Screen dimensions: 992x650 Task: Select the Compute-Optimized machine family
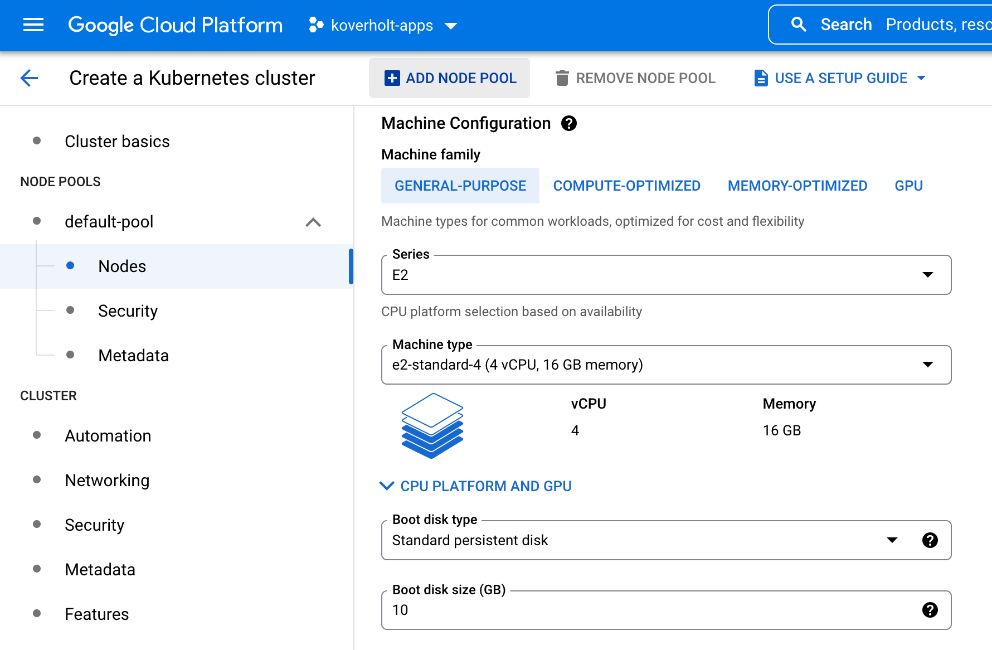point(626,185)
